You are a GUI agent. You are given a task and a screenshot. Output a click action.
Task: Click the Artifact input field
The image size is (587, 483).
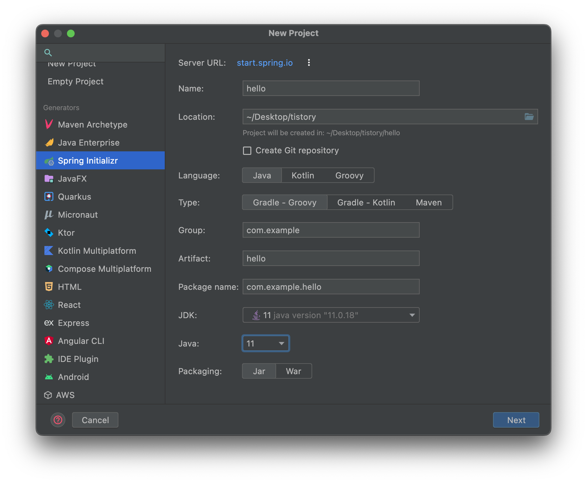(x=331, y=258)
